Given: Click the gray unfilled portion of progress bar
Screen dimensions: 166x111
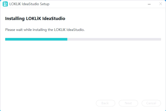Looking at the screenshot, I should click(x=114, y=39).
